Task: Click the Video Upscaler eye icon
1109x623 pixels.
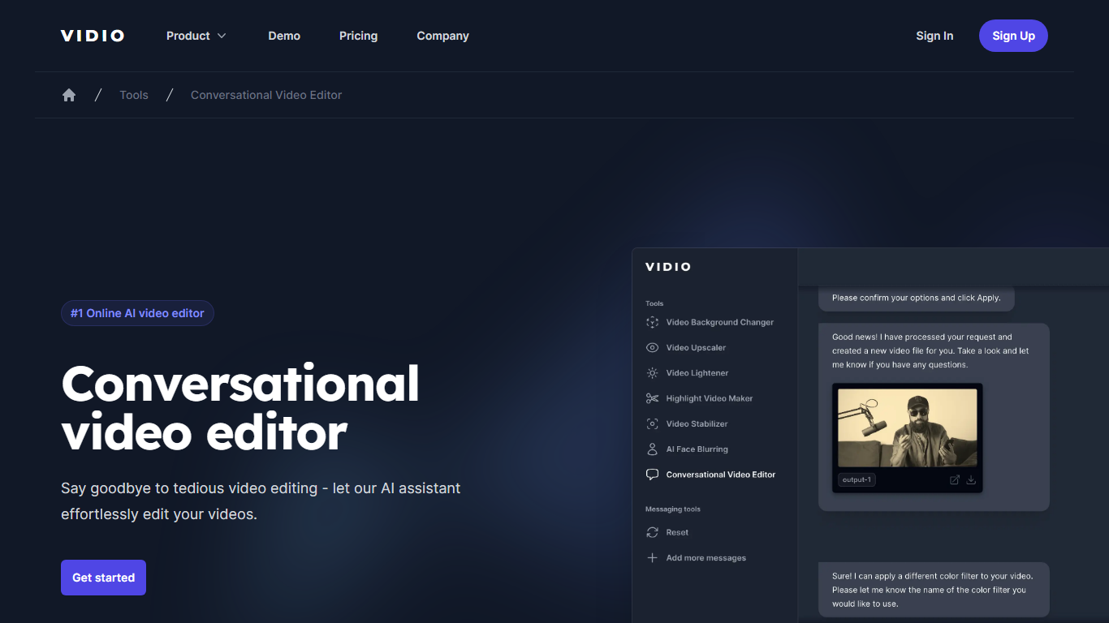Action: pos(652,348)
